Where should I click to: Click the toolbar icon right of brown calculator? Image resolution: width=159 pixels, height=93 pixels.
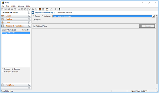43,9
